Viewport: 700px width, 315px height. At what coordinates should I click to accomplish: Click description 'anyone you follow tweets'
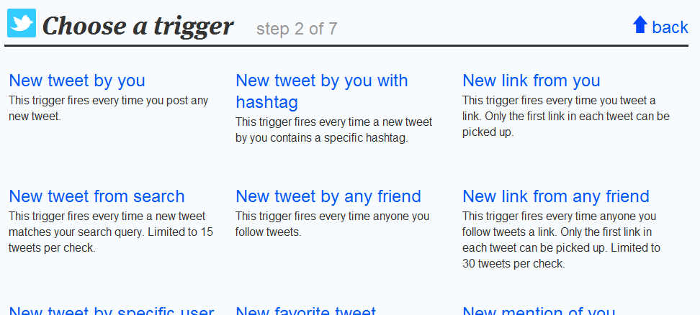pos(333,224)
